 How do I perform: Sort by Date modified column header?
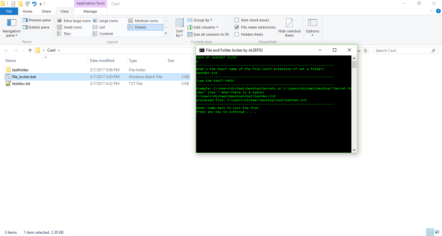107,61
